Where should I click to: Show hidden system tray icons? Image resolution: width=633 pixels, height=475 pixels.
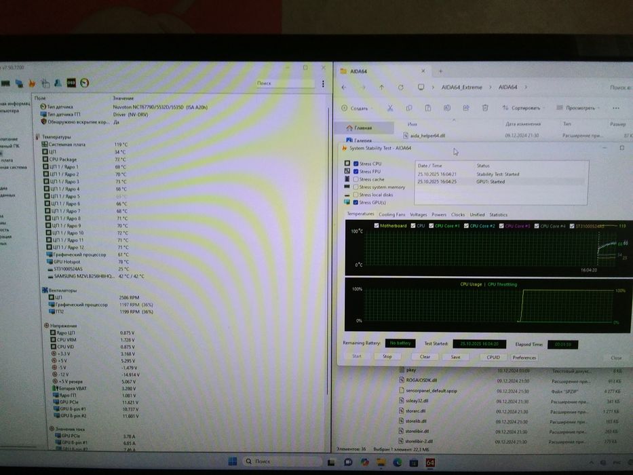[591, 463]
